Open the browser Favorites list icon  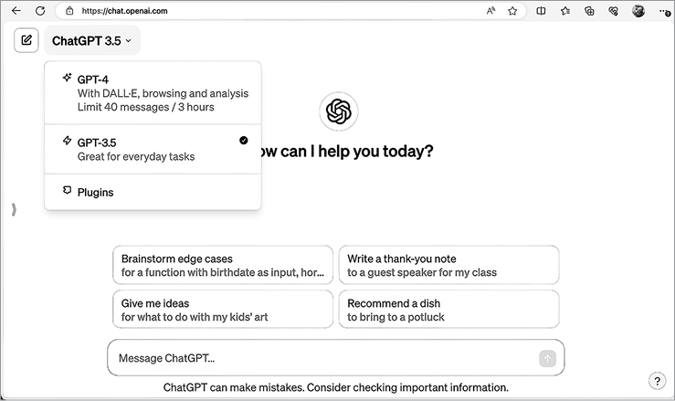tap(565, 11)
